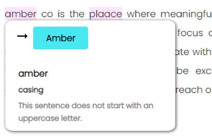The image size is (212, 139).
Task: Place cursor on the word 'the'
Action: [x=77, y=14]
